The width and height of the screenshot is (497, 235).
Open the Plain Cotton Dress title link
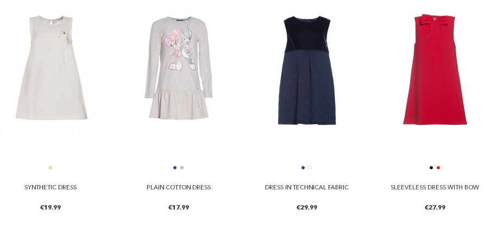click(x=179, y=187)
